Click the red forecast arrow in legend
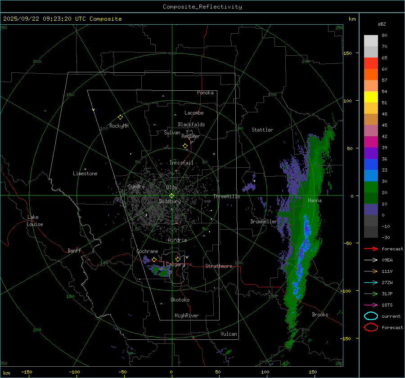Viewport: 405px width, 378px height. 371,249
